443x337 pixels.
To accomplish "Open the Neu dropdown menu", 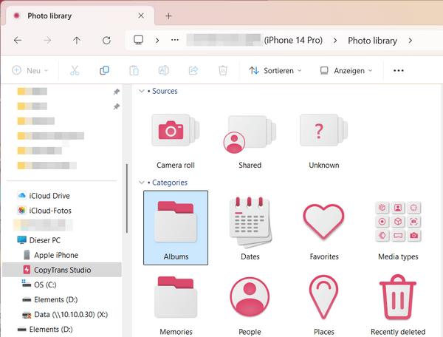I will point(30,70).
